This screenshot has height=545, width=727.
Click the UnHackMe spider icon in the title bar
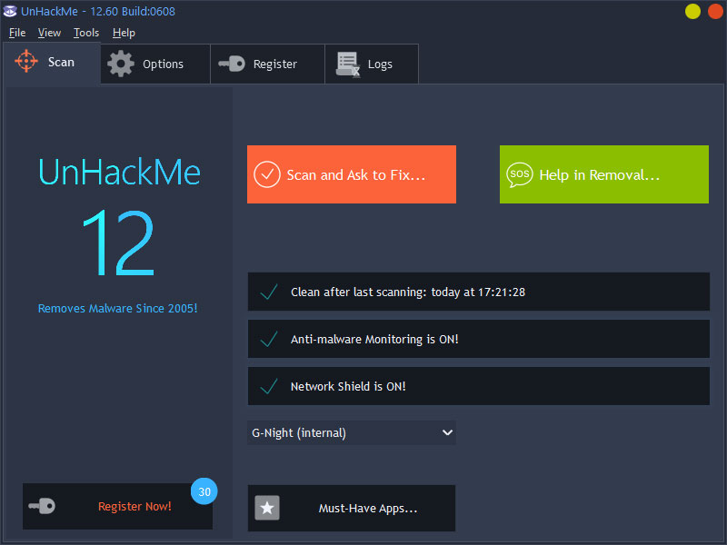point(10,12)
